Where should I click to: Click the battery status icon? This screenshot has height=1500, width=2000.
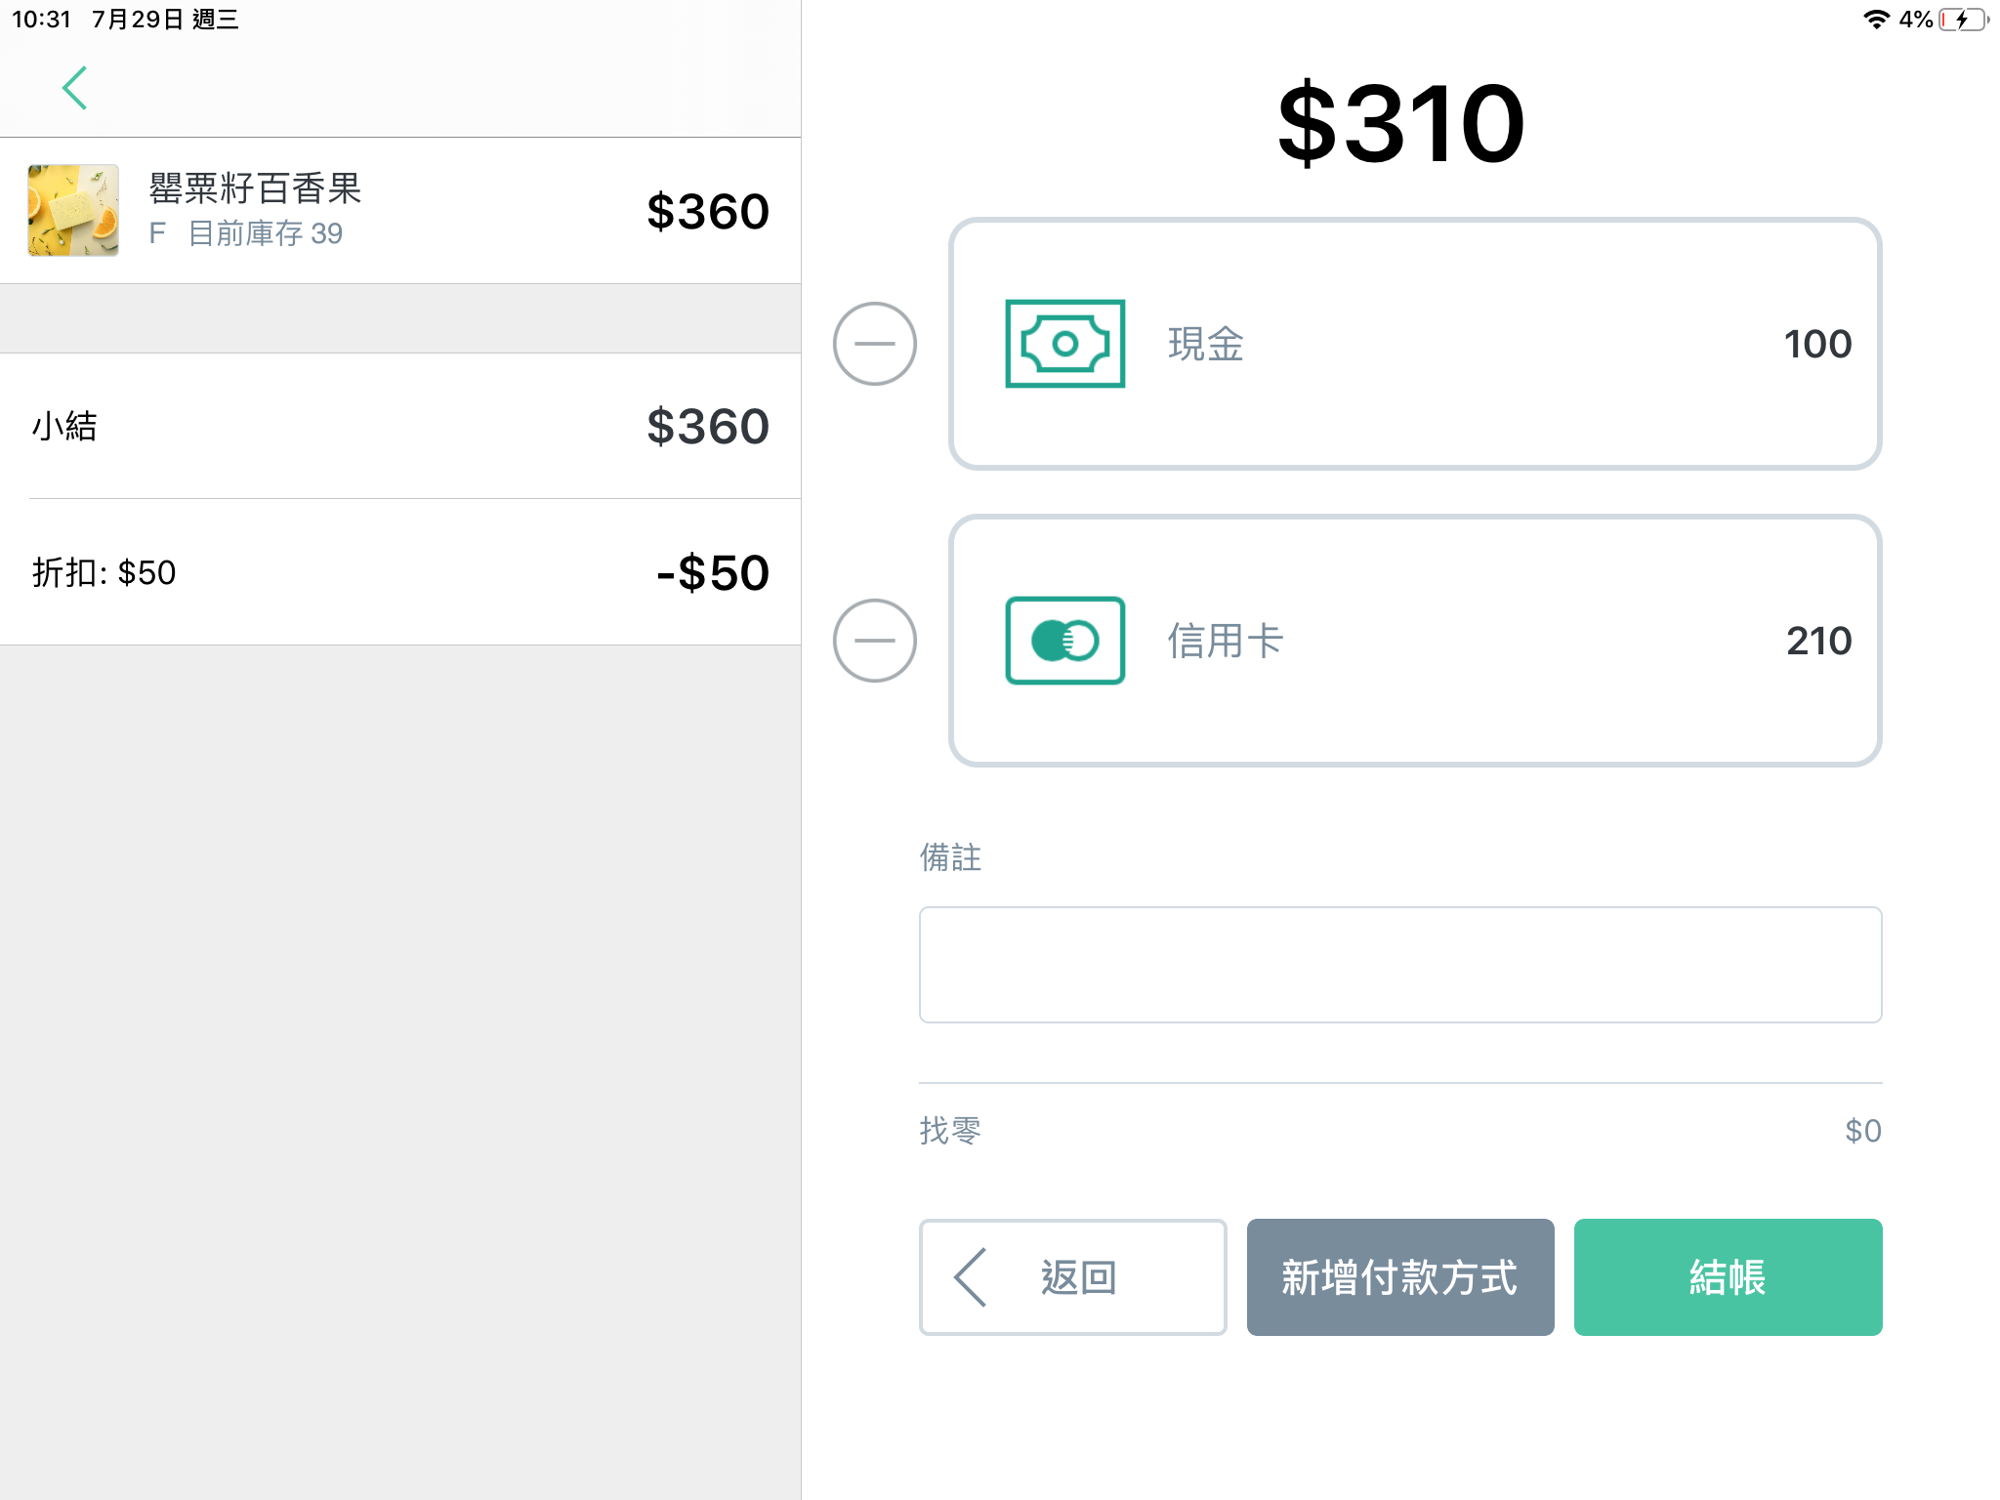click(1964, 20)
